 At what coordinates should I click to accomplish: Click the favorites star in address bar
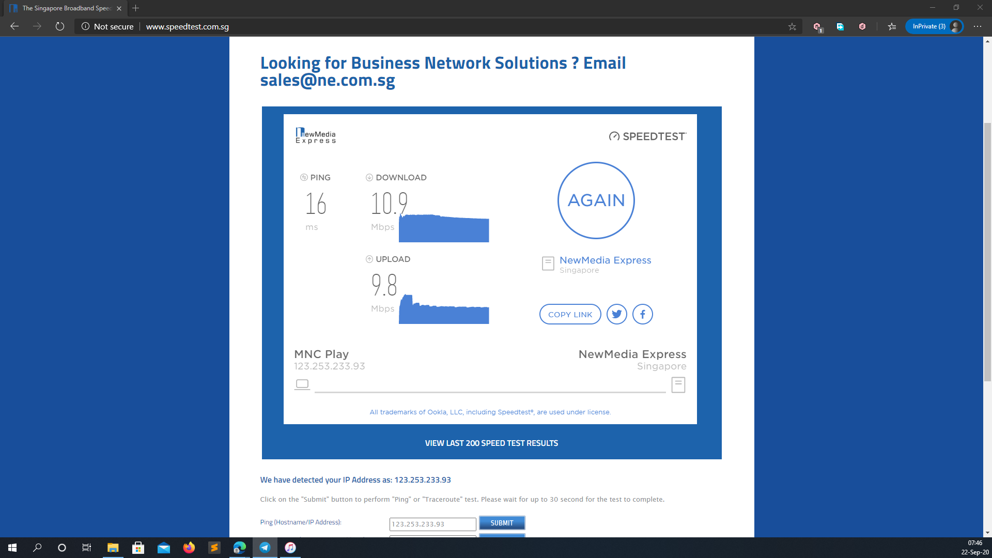point(792,26)
